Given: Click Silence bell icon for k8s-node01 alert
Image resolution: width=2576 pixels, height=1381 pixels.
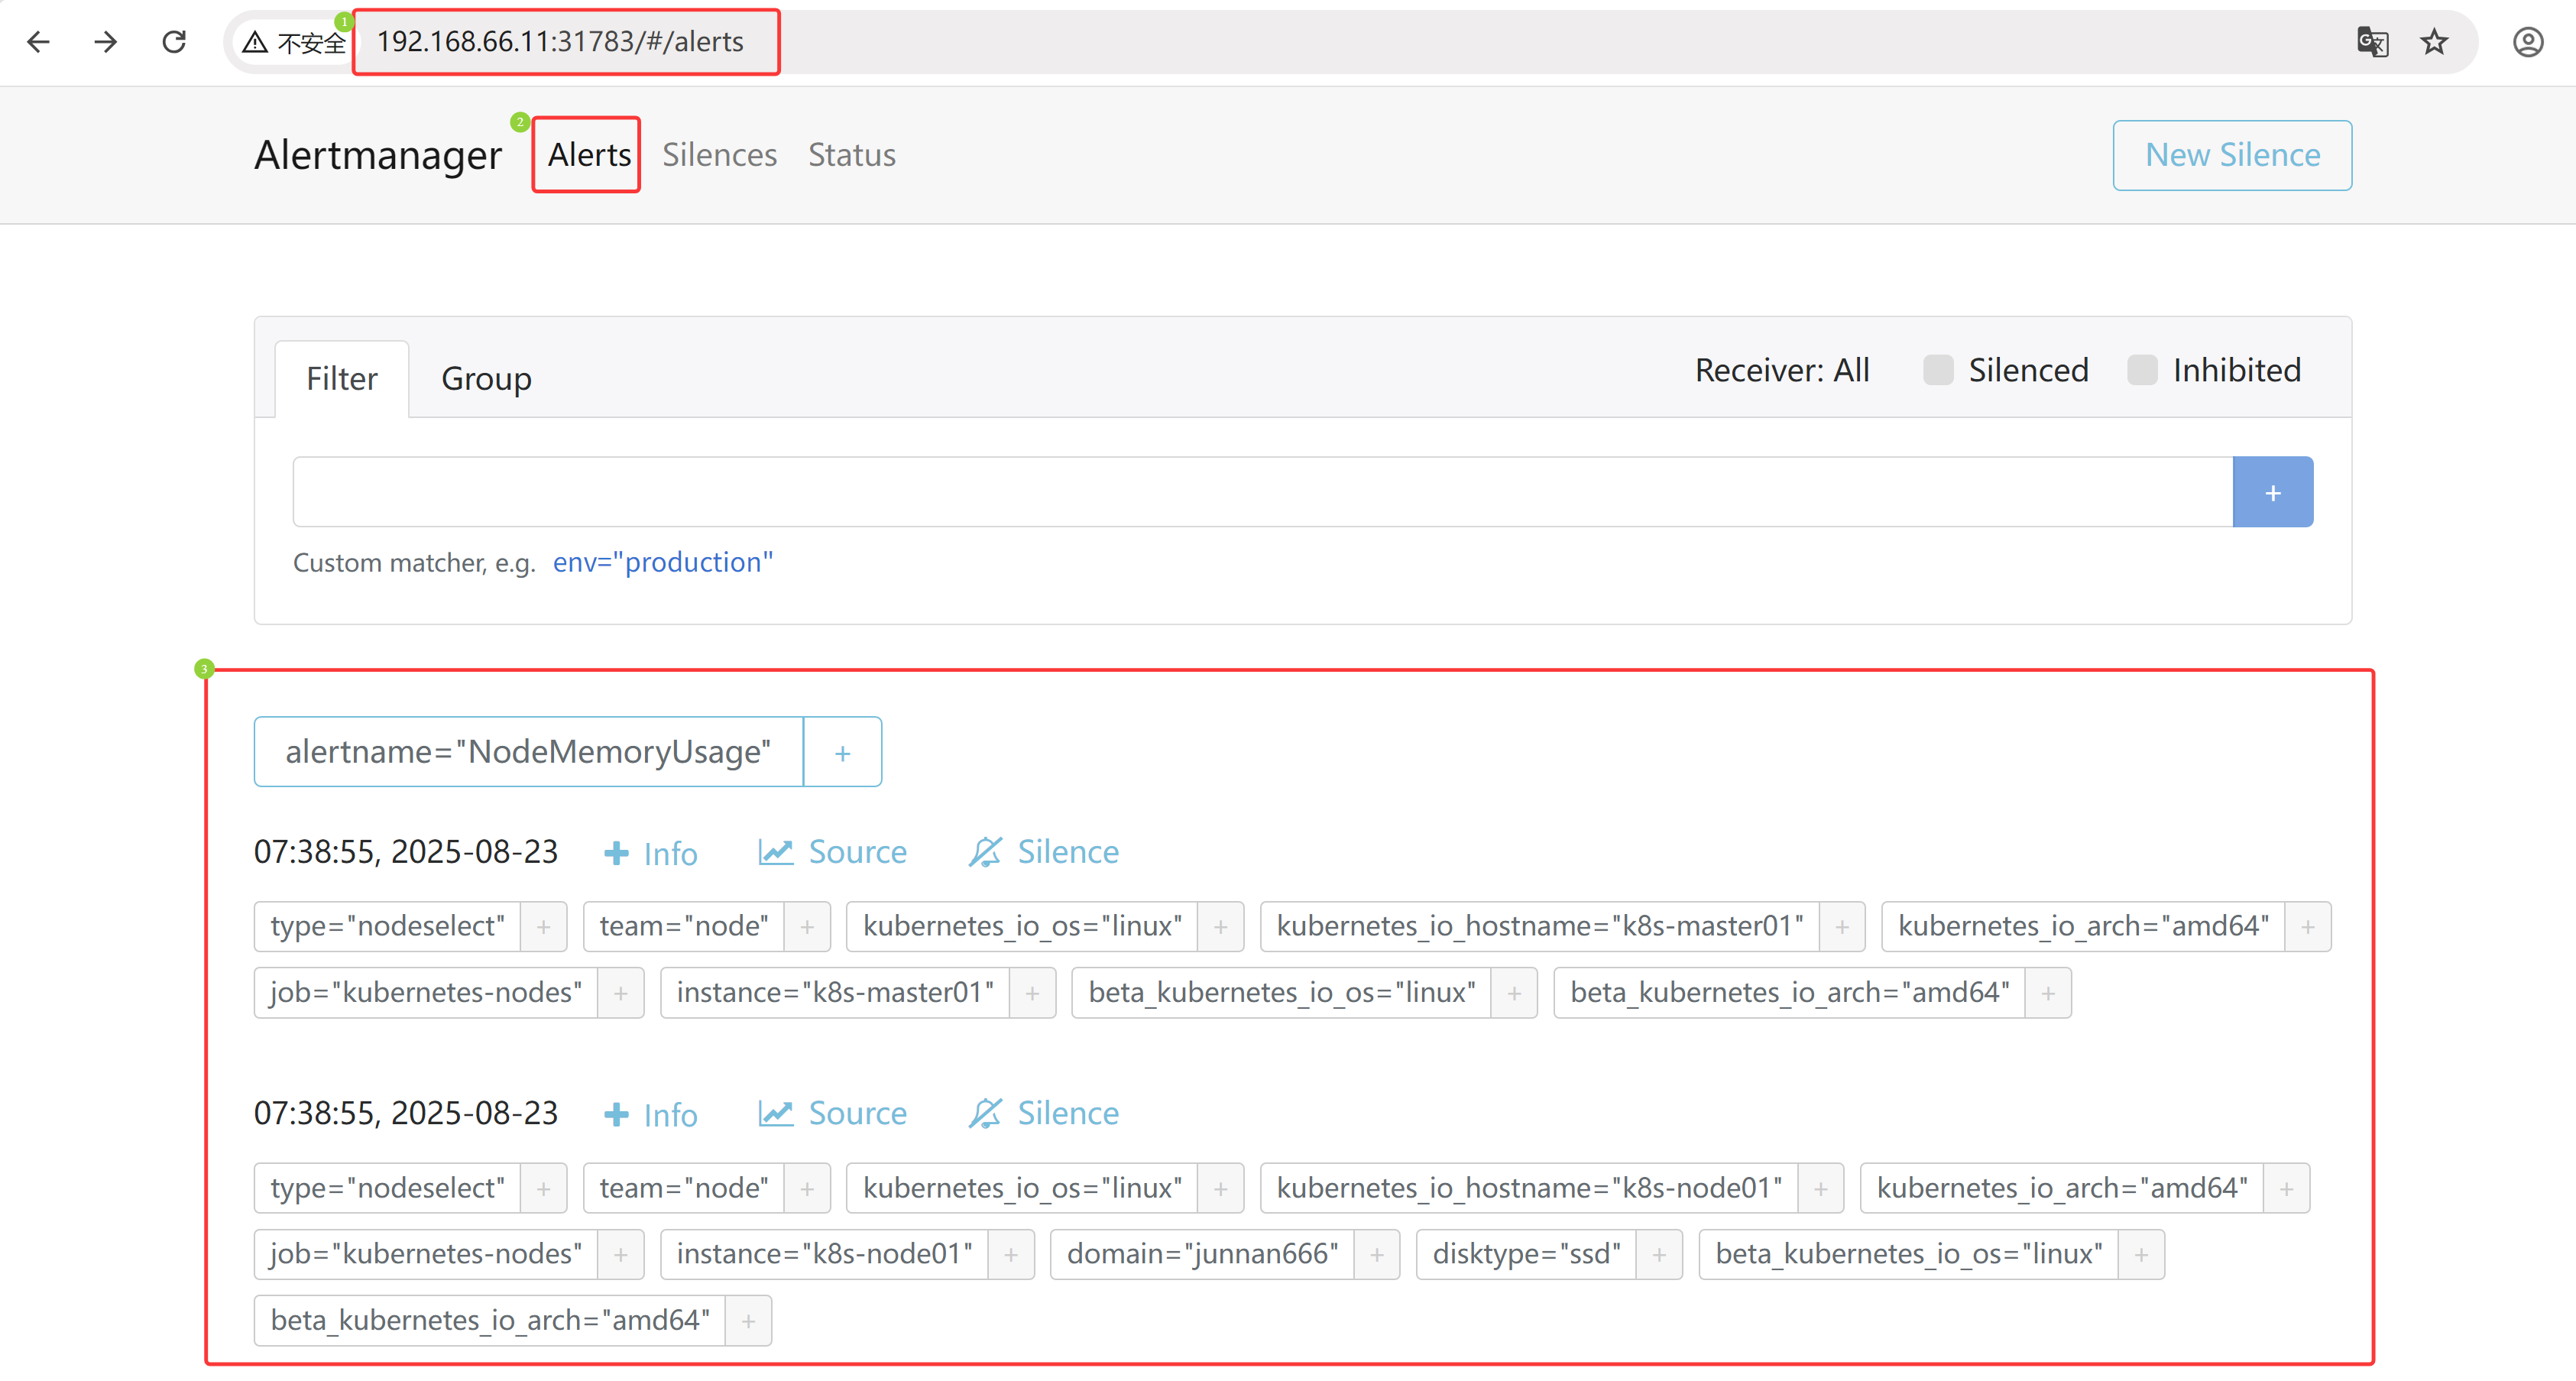Looking at the screenshot, I should click(x=984, y=1113).
